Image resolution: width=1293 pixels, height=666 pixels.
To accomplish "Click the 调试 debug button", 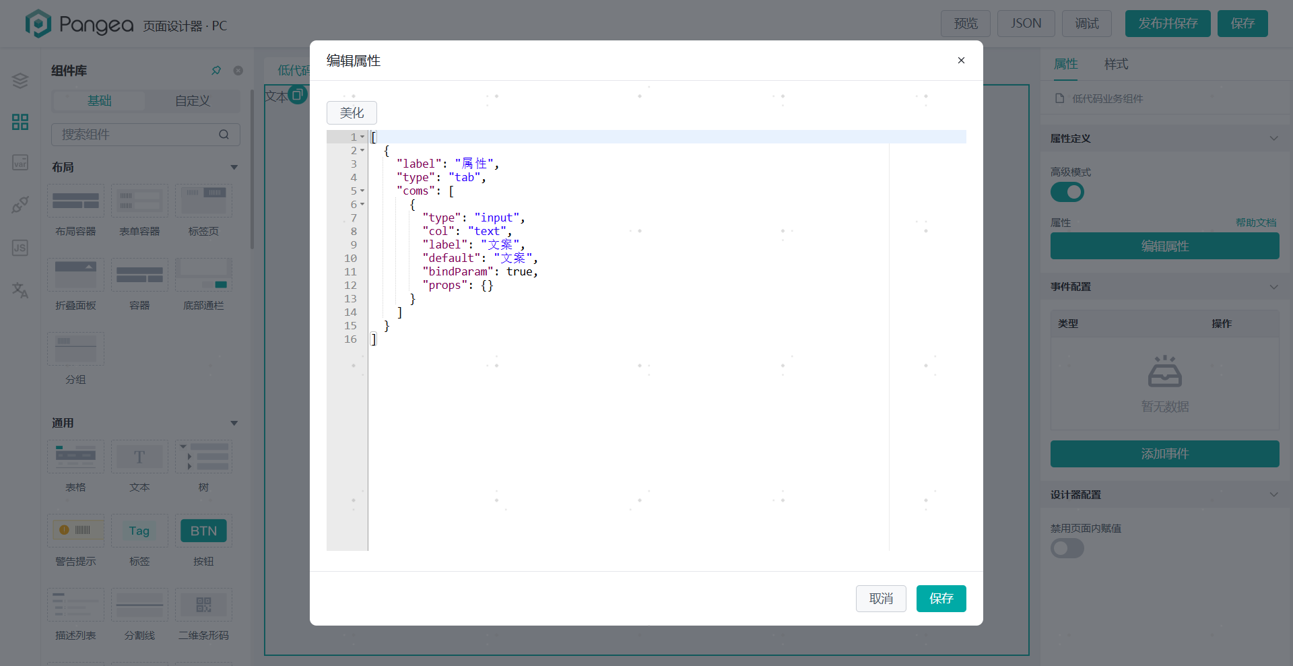I will (x=1087, y=24).
